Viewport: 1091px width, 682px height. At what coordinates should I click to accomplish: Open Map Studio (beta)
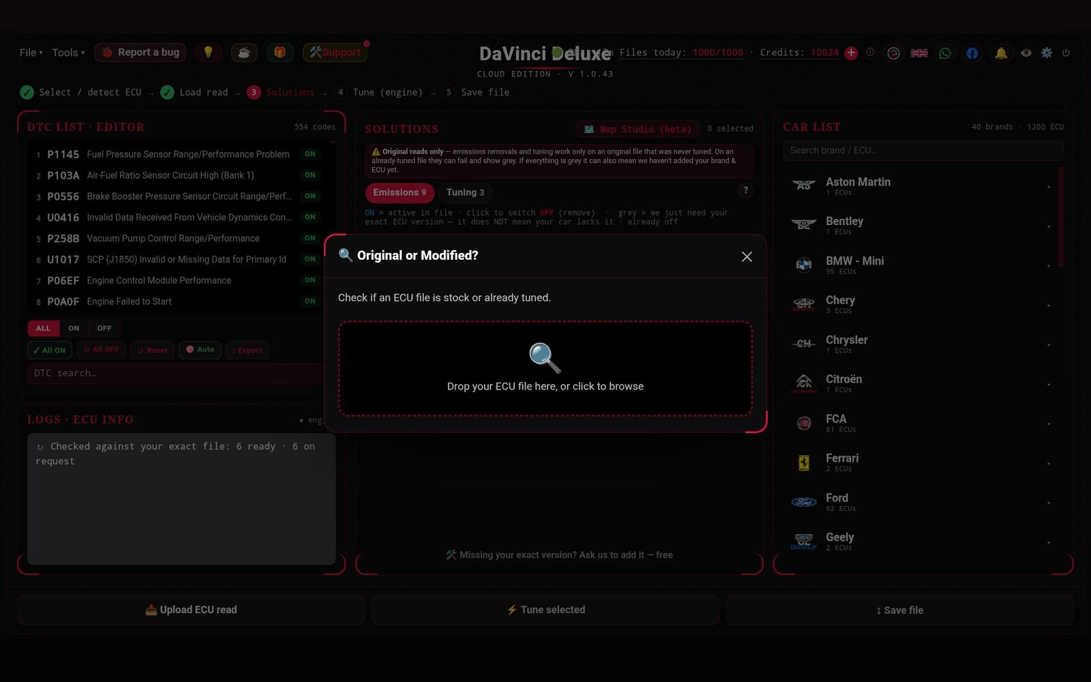(638, 129)
